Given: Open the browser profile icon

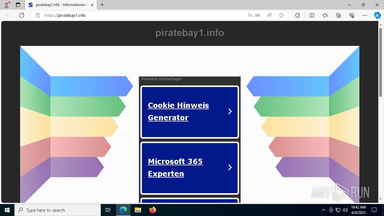Looking at the screenshot, I should point(6,5).
